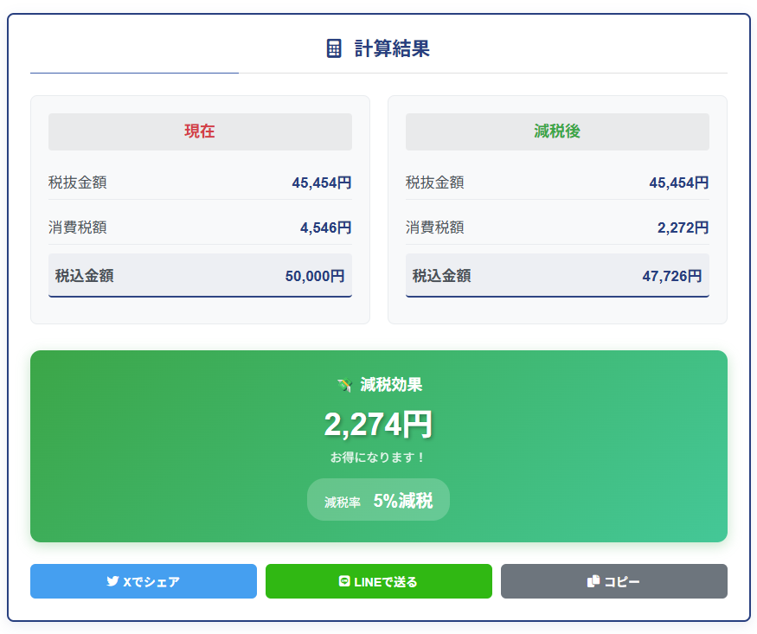Click 減税後 税込金額 value 47,726円
Viewport: 757px width, 634px height.
[672, 276]
